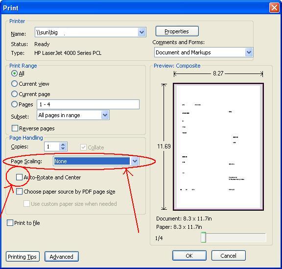Close the Print dialog with the X
This screenshot has height=269, width=282.
274,8
